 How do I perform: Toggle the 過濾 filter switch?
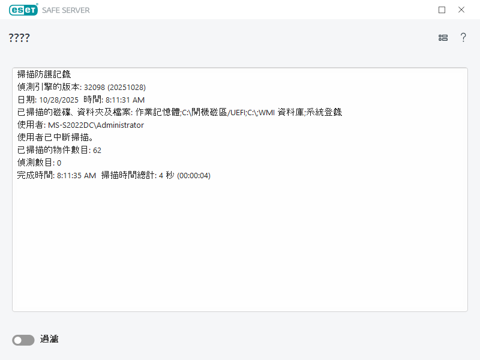pos(23,340)
